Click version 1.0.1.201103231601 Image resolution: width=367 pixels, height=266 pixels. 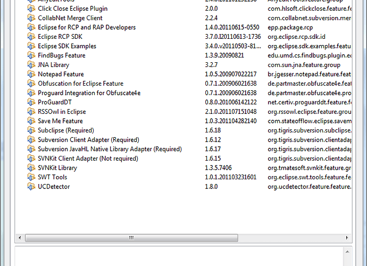pos(231,177)
